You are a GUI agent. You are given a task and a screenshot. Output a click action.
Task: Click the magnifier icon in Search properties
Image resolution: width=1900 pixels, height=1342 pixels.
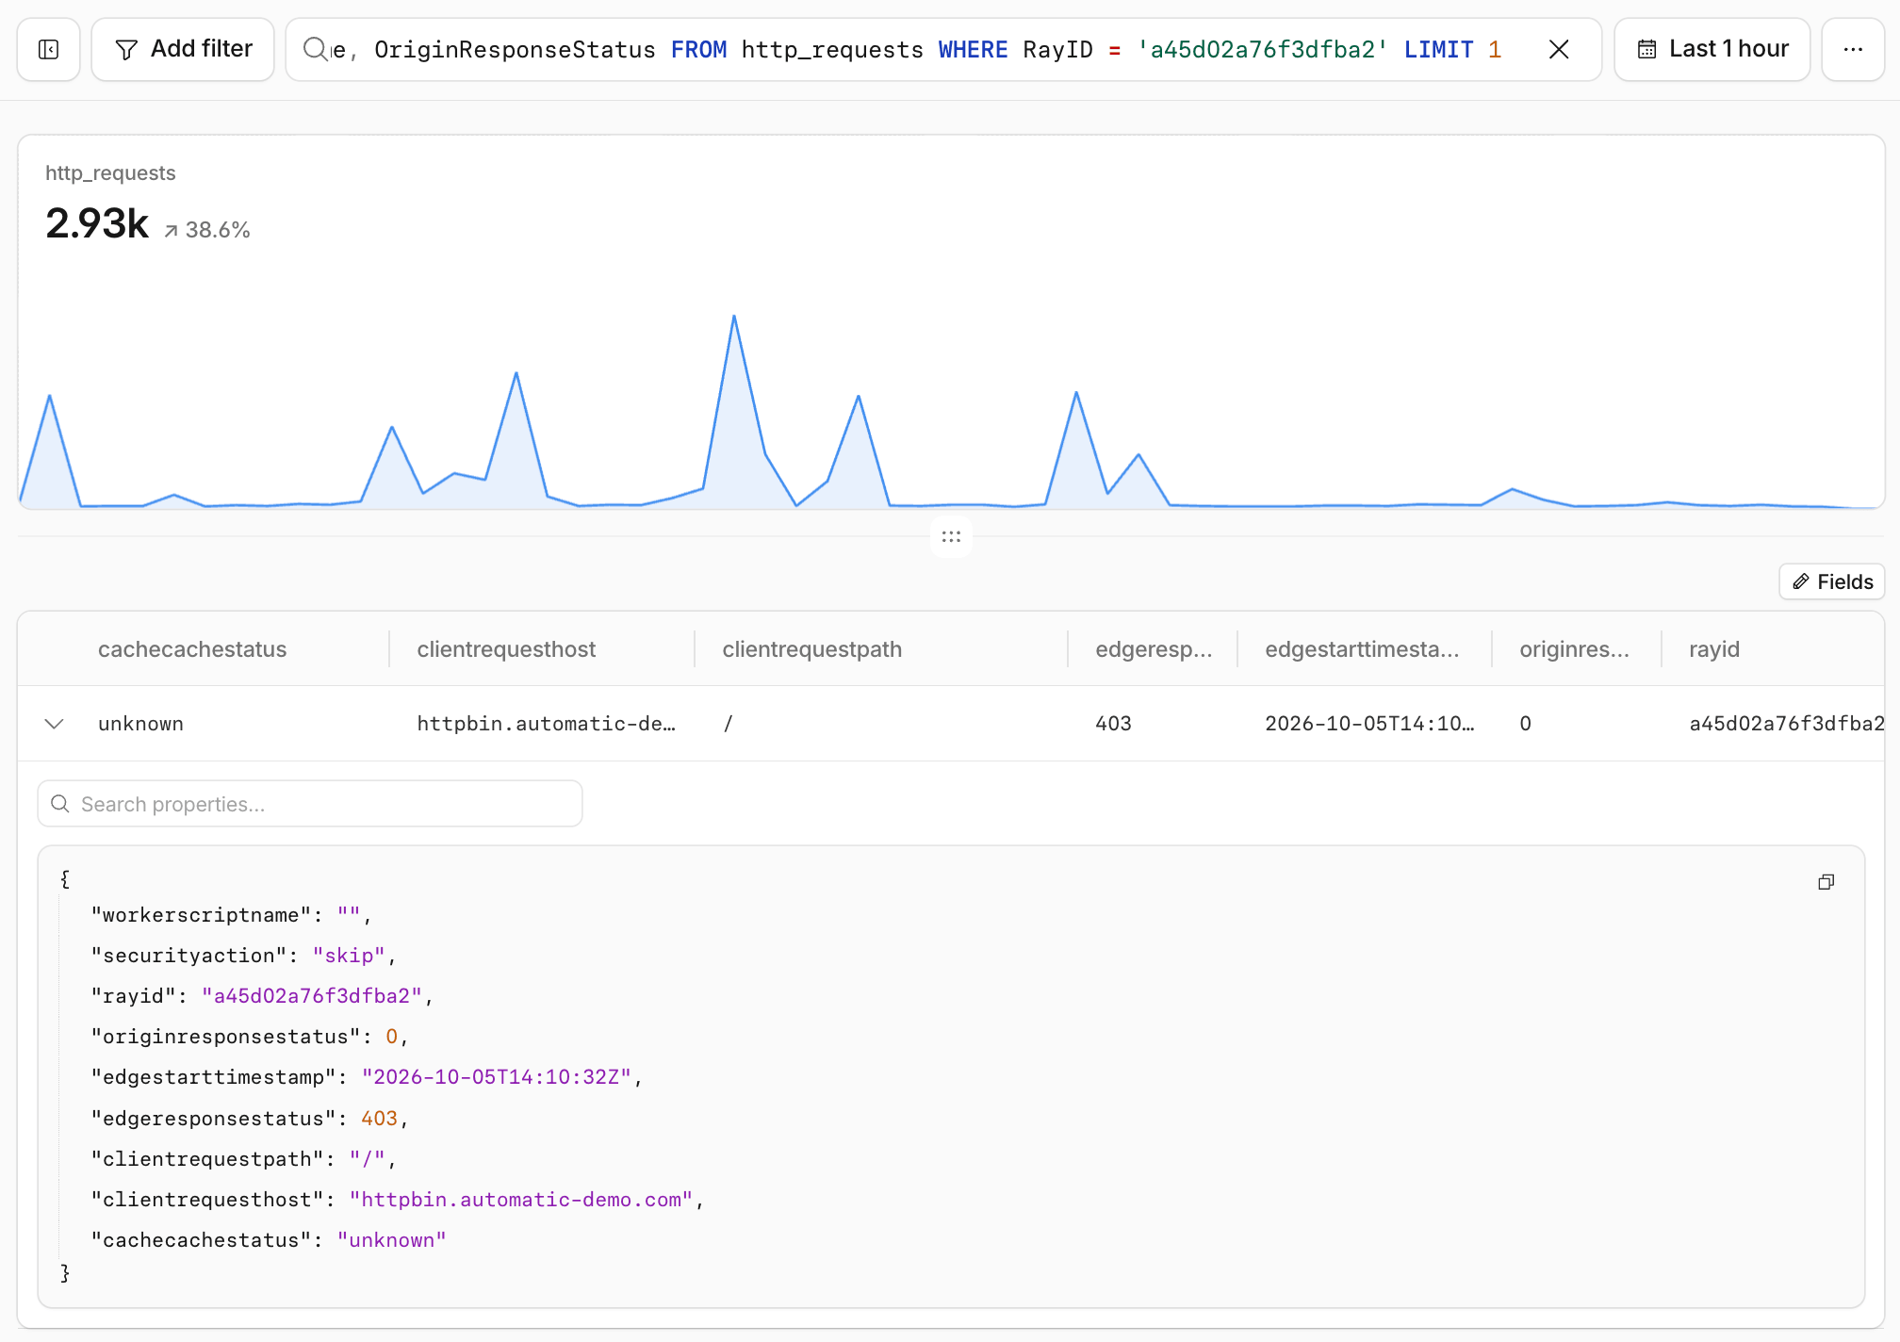(60, 804)
